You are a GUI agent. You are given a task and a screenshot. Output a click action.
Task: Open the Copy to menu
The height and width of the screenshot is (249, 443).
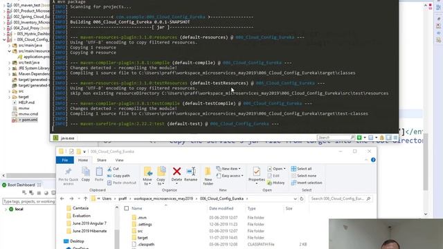[x=161, y=176]
